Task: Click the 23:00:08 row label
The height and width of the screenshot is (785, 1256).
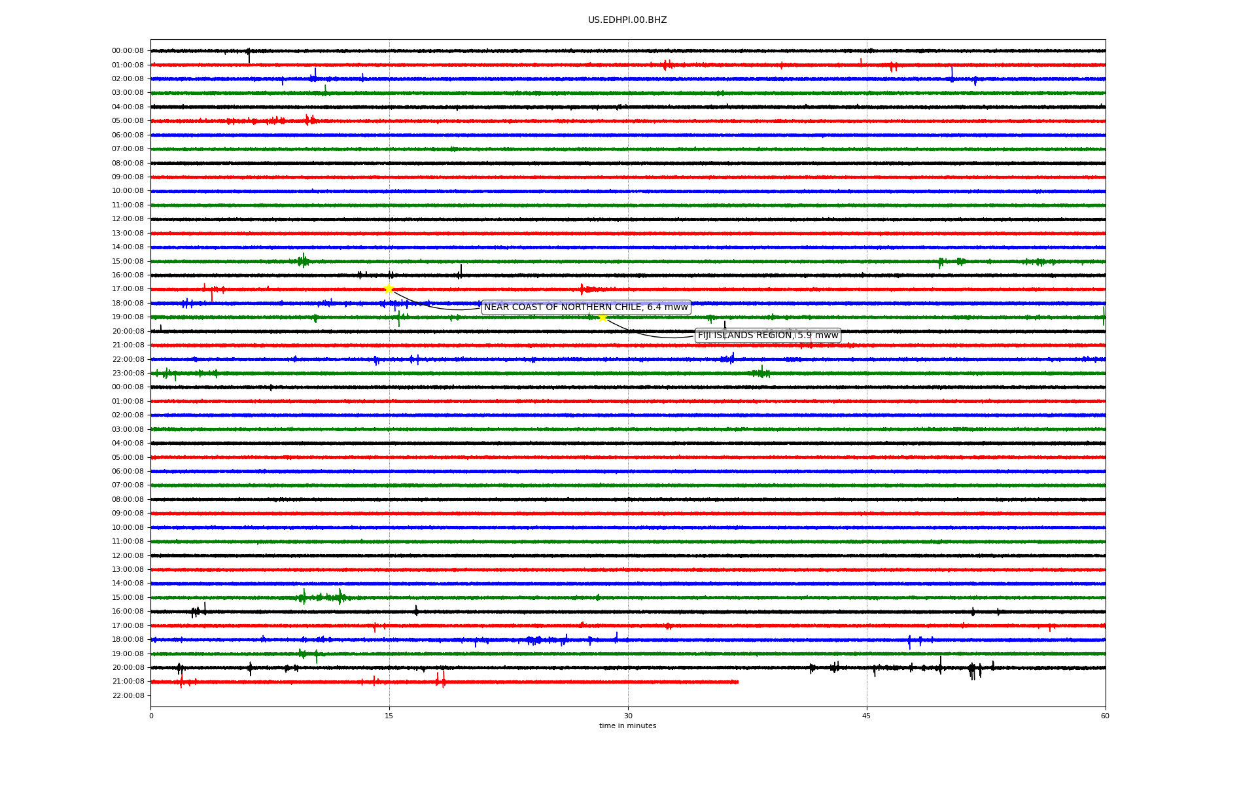Action: point(128,374)
